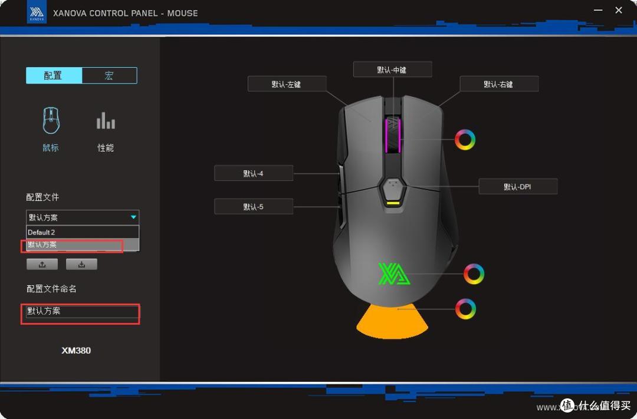
Task: Click the 默认-左键 button assignment
Action: coord(287,84)
